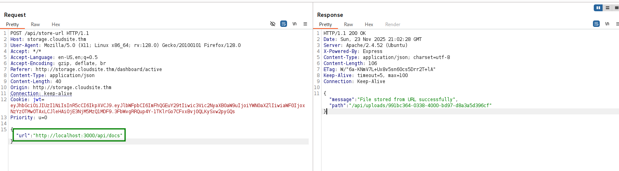Image resolution: width=619 pixels, height=171 pixels.
Task: Switch Request view to the Raw tab
Action: click(x=35, y=24)
